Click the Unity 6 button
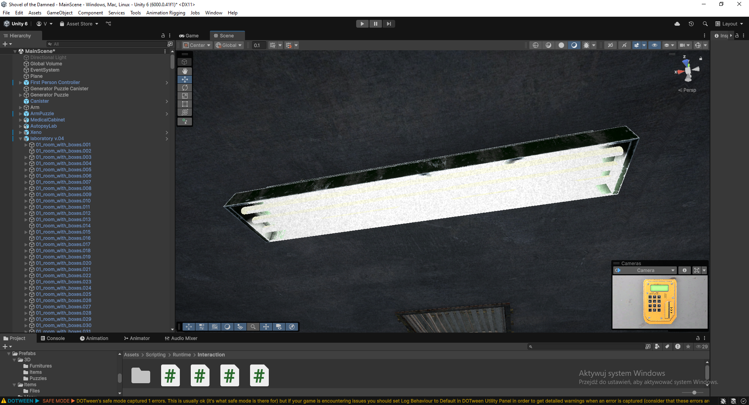 16,24
